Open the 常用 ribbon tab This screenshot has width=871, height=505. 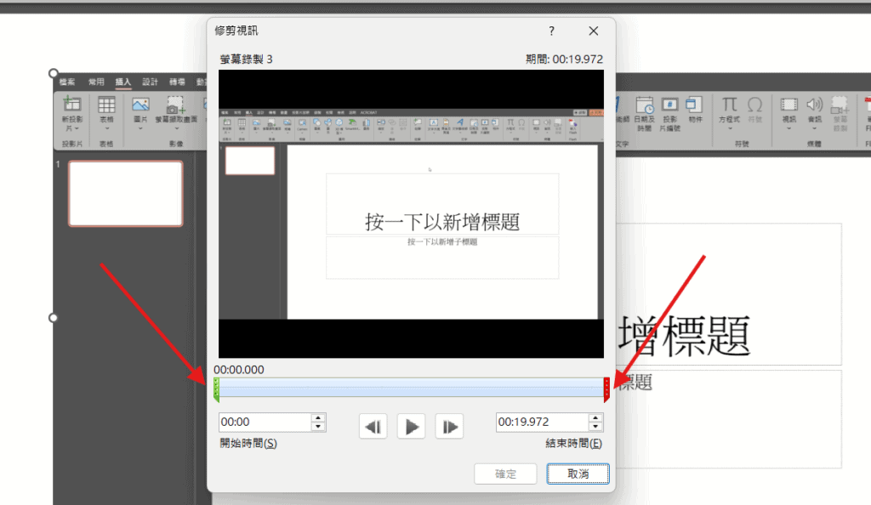click(x=95, y=82)
